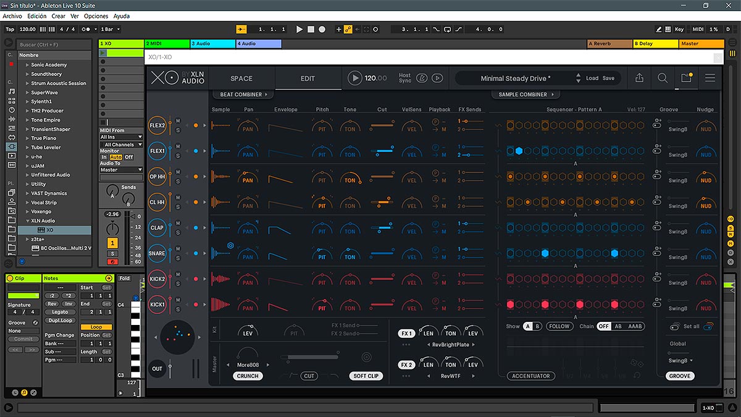Set Chain mode to AAAB

click(634, 326)
